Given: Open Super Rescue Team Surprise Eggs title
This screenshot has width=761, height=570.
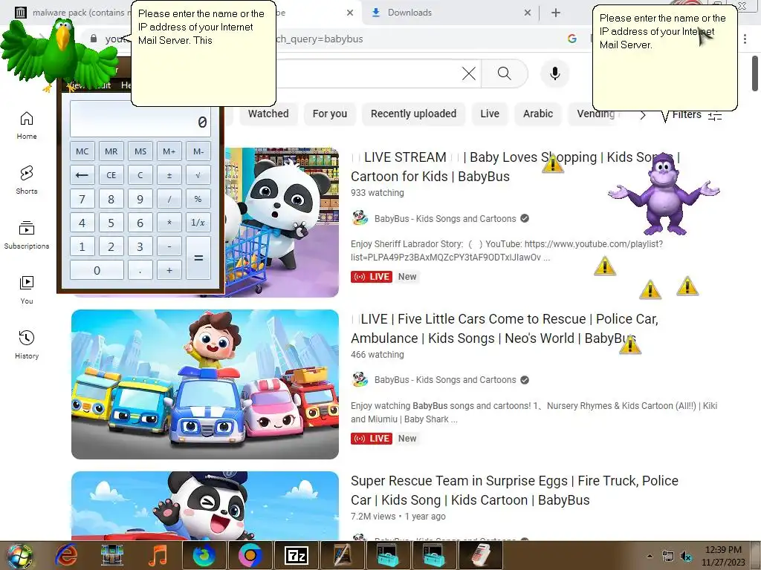Looking at the screenshot, I should [514, 490].
